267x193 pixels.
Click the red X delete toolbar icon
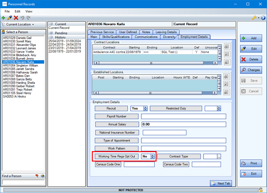point(16,18)
